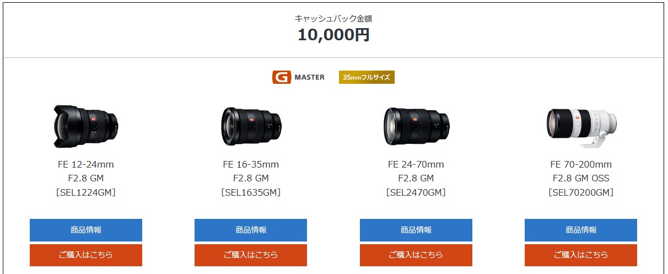This screenshot has height=274, width=668.
Task: Open the FE 12-24mm lens image
Action: coord(86,126)
